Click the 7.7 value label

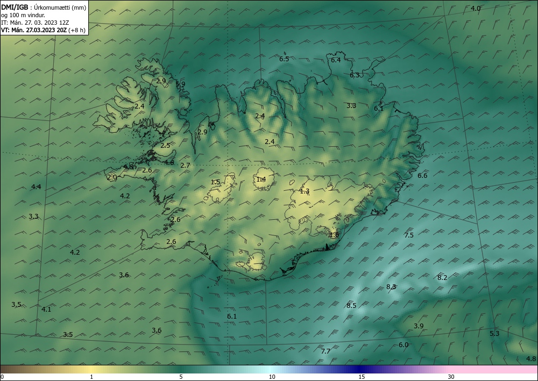point(325,351)
